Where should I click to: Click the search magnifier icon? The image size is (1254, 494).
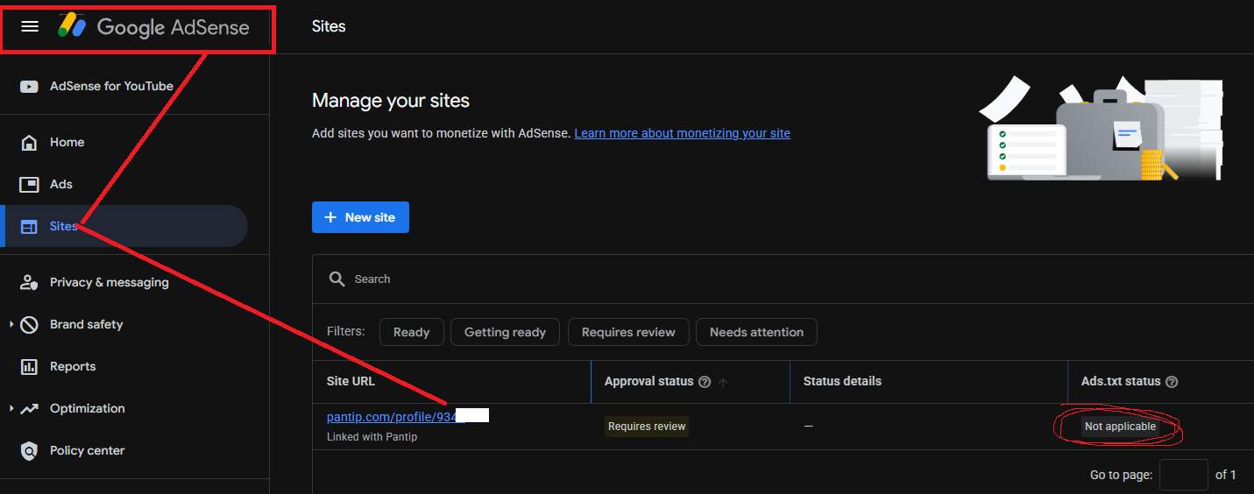tap(337, 279)
